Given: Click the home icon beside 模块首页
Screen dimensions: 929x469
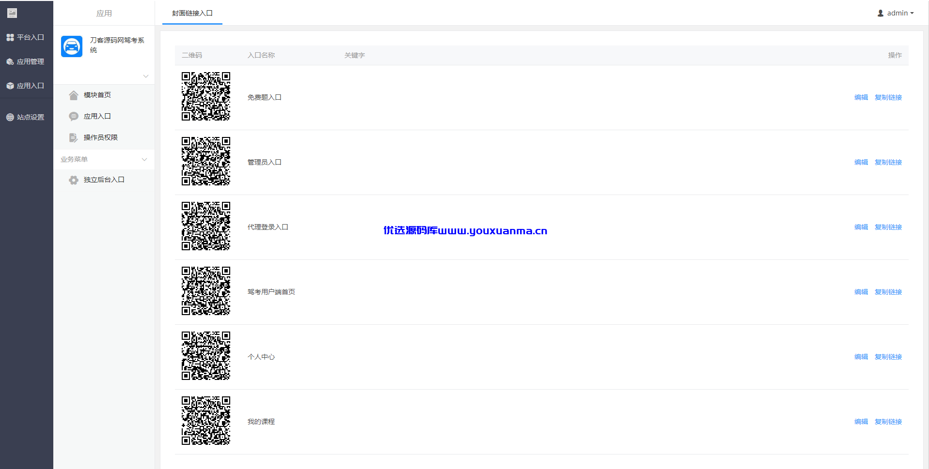Looking at the screenshot, I should (74, 95).
